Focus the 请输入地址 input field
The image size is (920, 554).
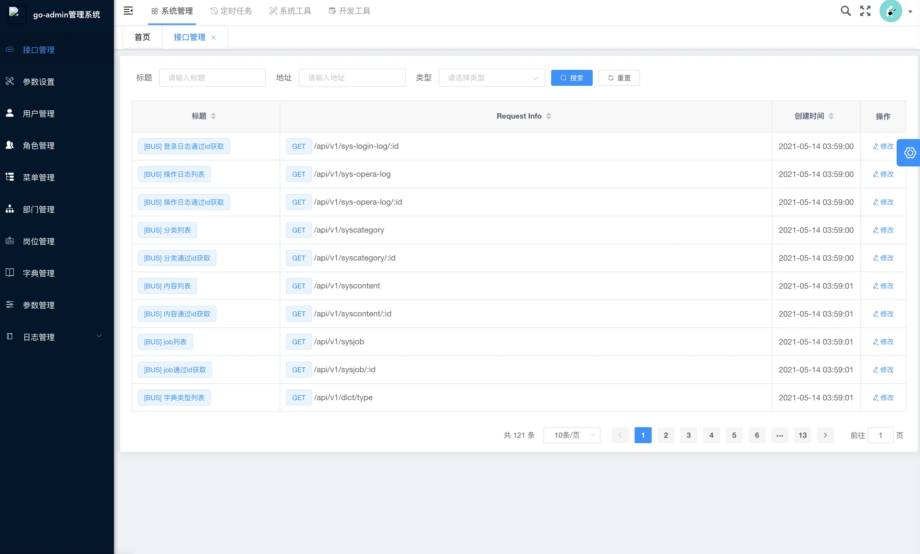point(352,78)
